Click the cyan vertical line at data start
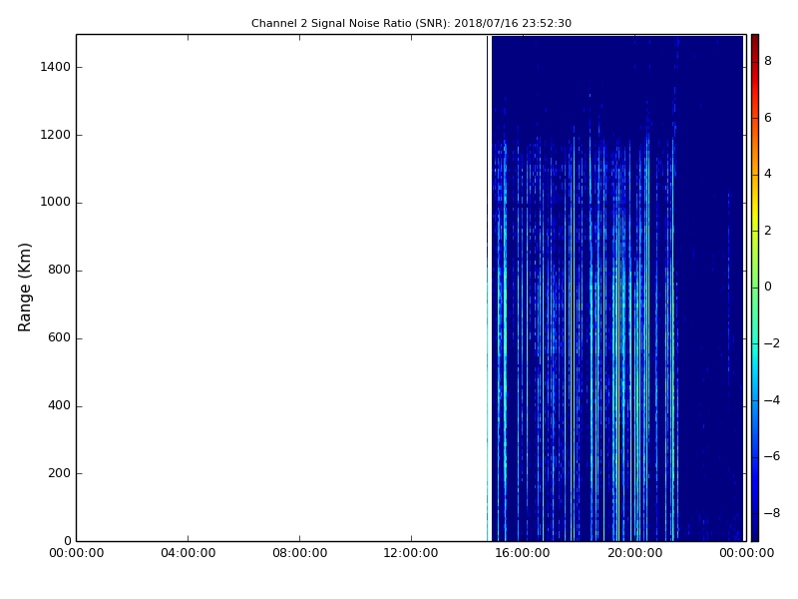 coord(487,407)
